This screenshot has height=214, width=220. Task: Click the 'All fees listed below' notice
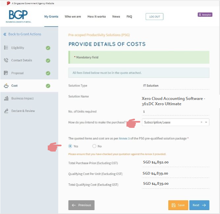(139, 73)
